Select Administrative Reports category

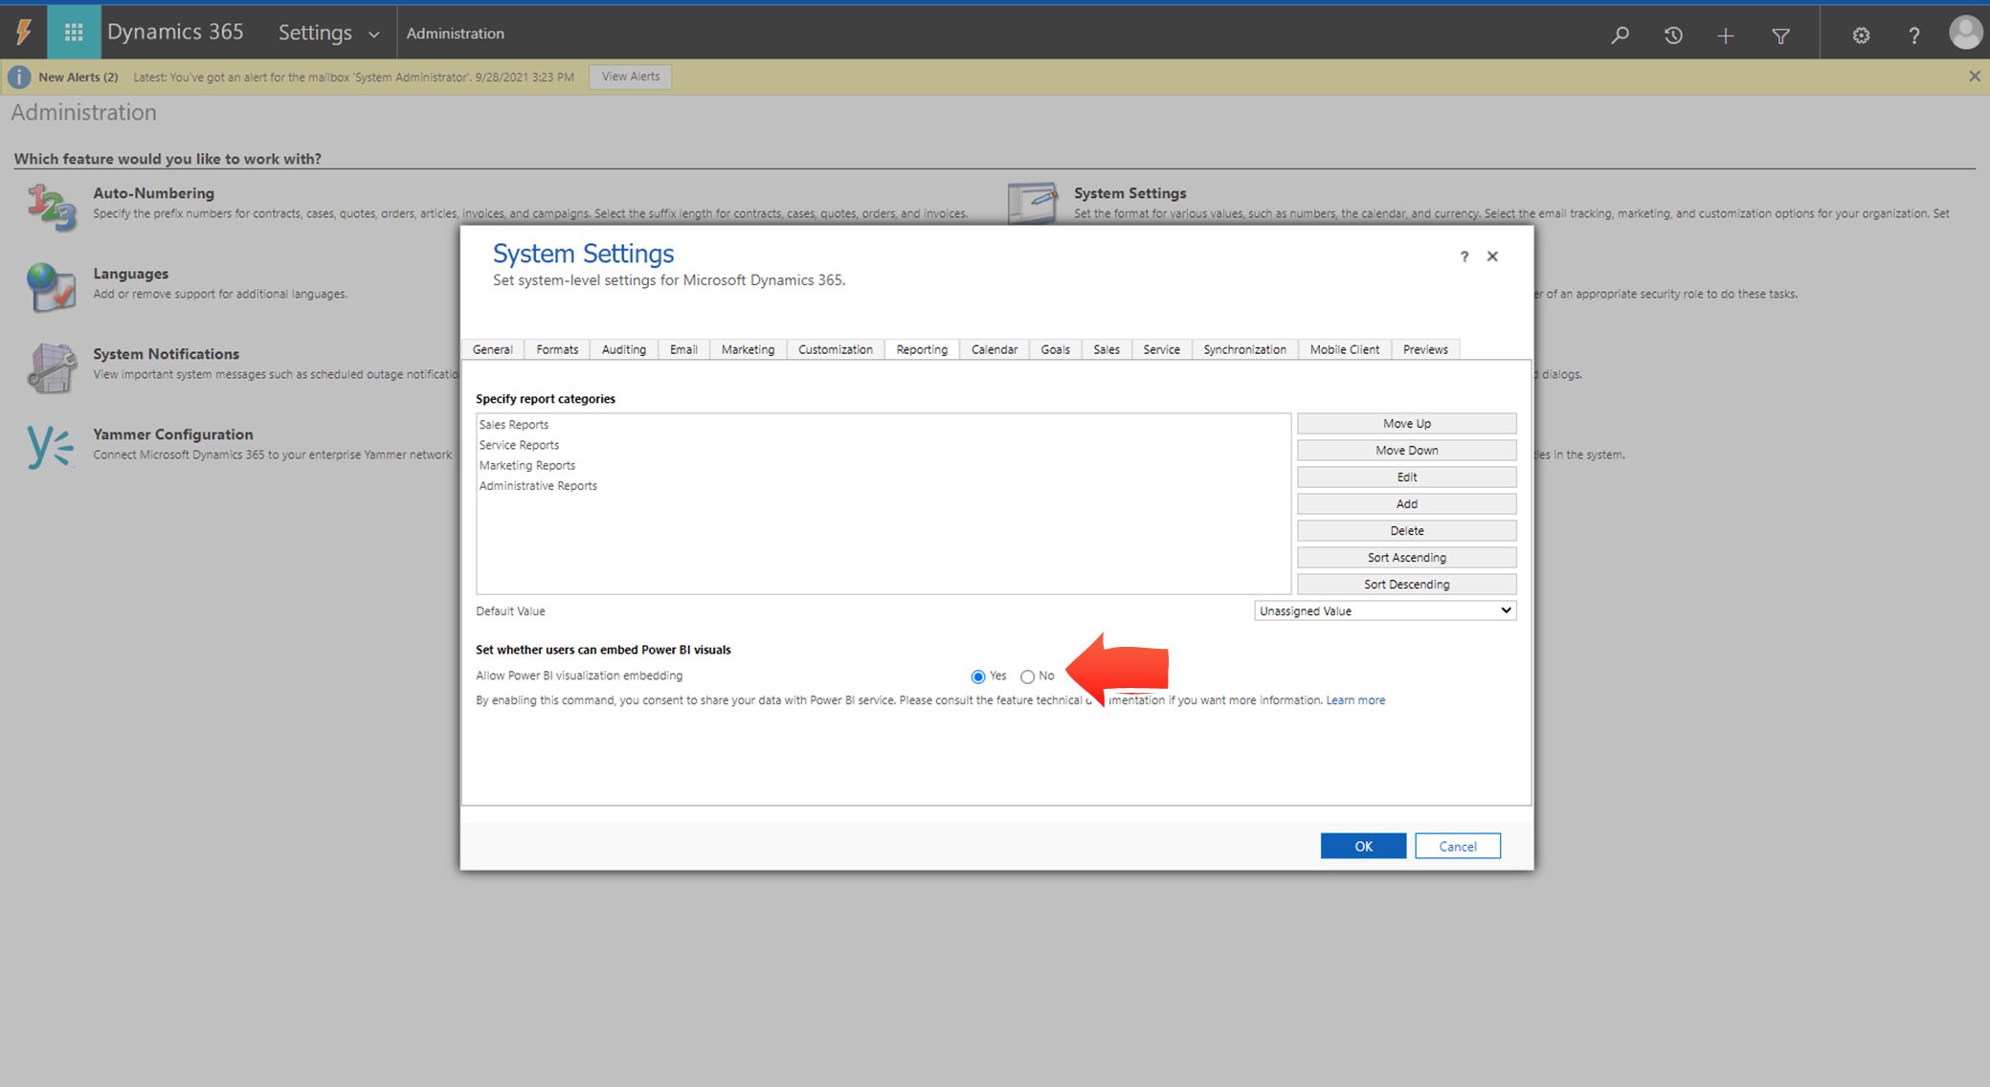coord(538,486)
